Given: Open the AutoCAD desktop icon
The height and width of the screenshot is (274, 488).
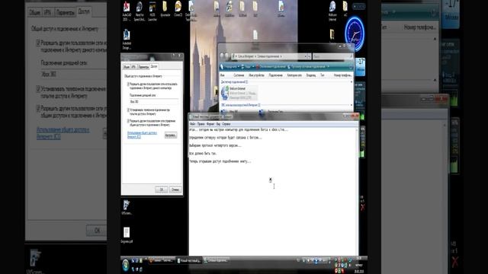Looking at the screenshot, I should pyautogui.click(x=127, y=11).
